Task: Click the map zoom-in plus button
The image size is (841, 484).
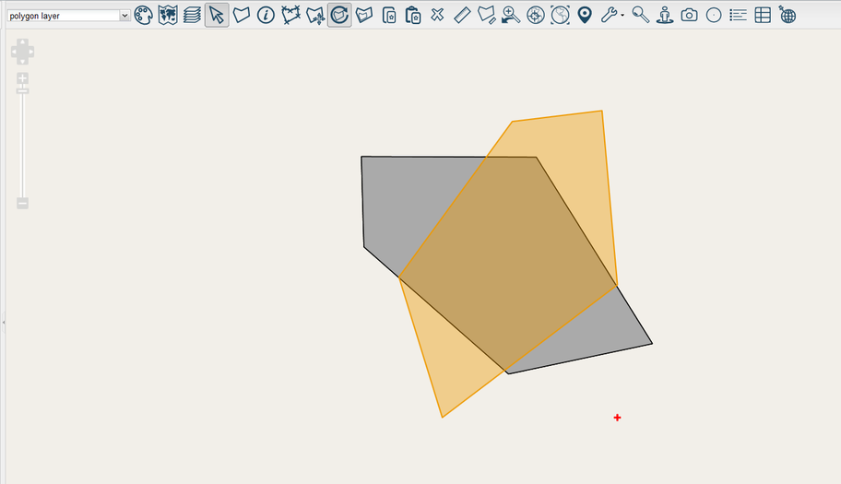Action: [x=22, y=78]
